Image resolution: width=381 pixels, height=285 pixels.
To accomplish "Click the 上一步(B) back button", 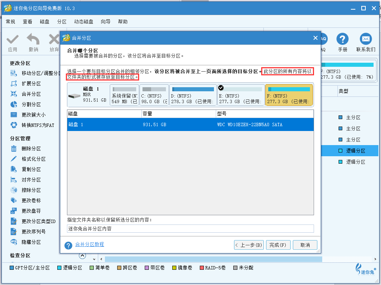I will pyautogui.click(x=249, y=245).
